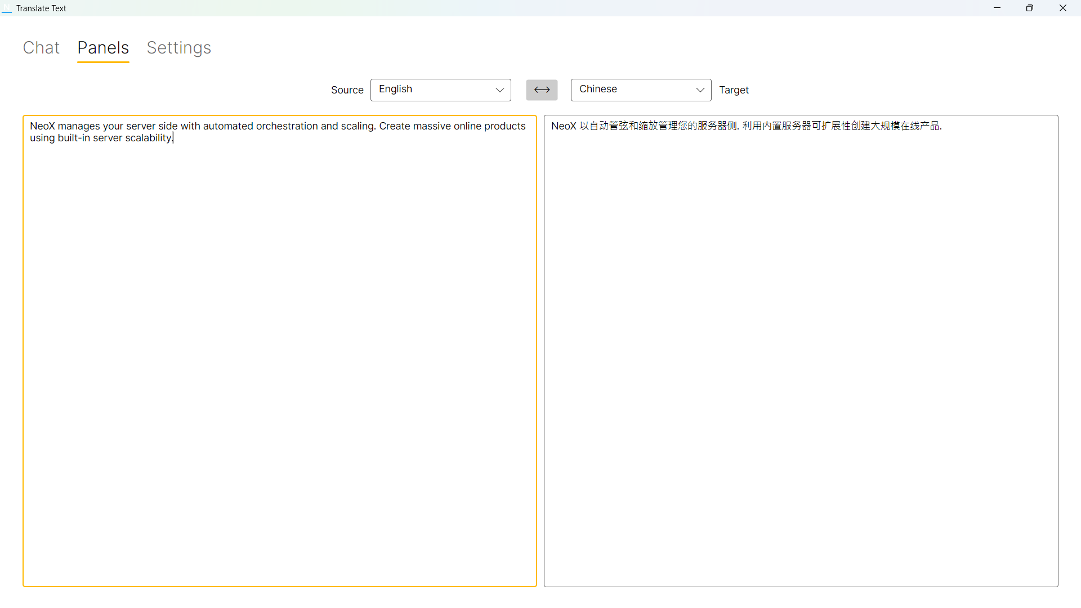Click the Target label

click(x=734, y=90)
